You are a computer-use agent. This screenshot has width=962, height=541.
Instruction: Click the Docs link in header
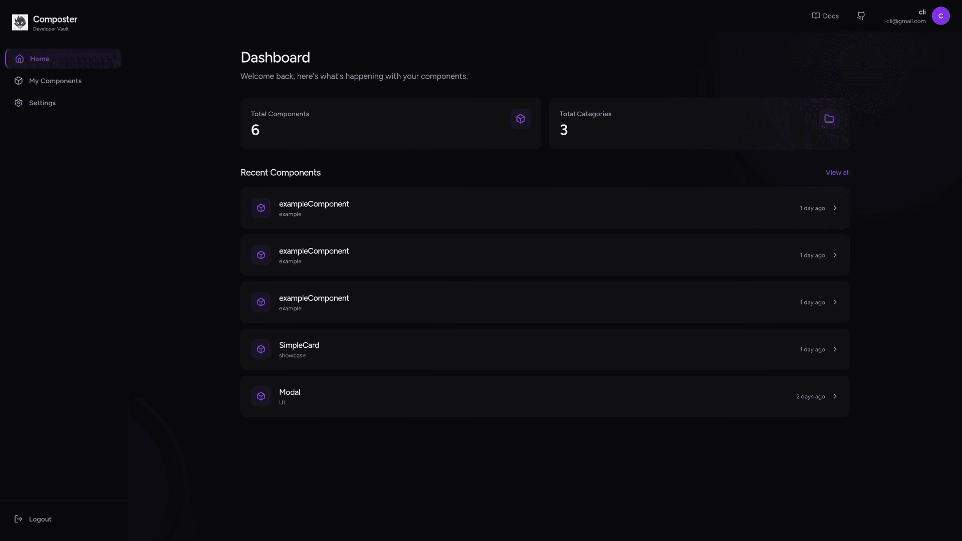[x=830, y=16]
